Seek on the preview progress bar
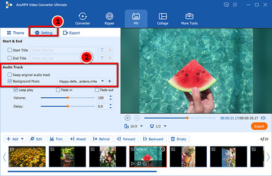 point(180,118)
